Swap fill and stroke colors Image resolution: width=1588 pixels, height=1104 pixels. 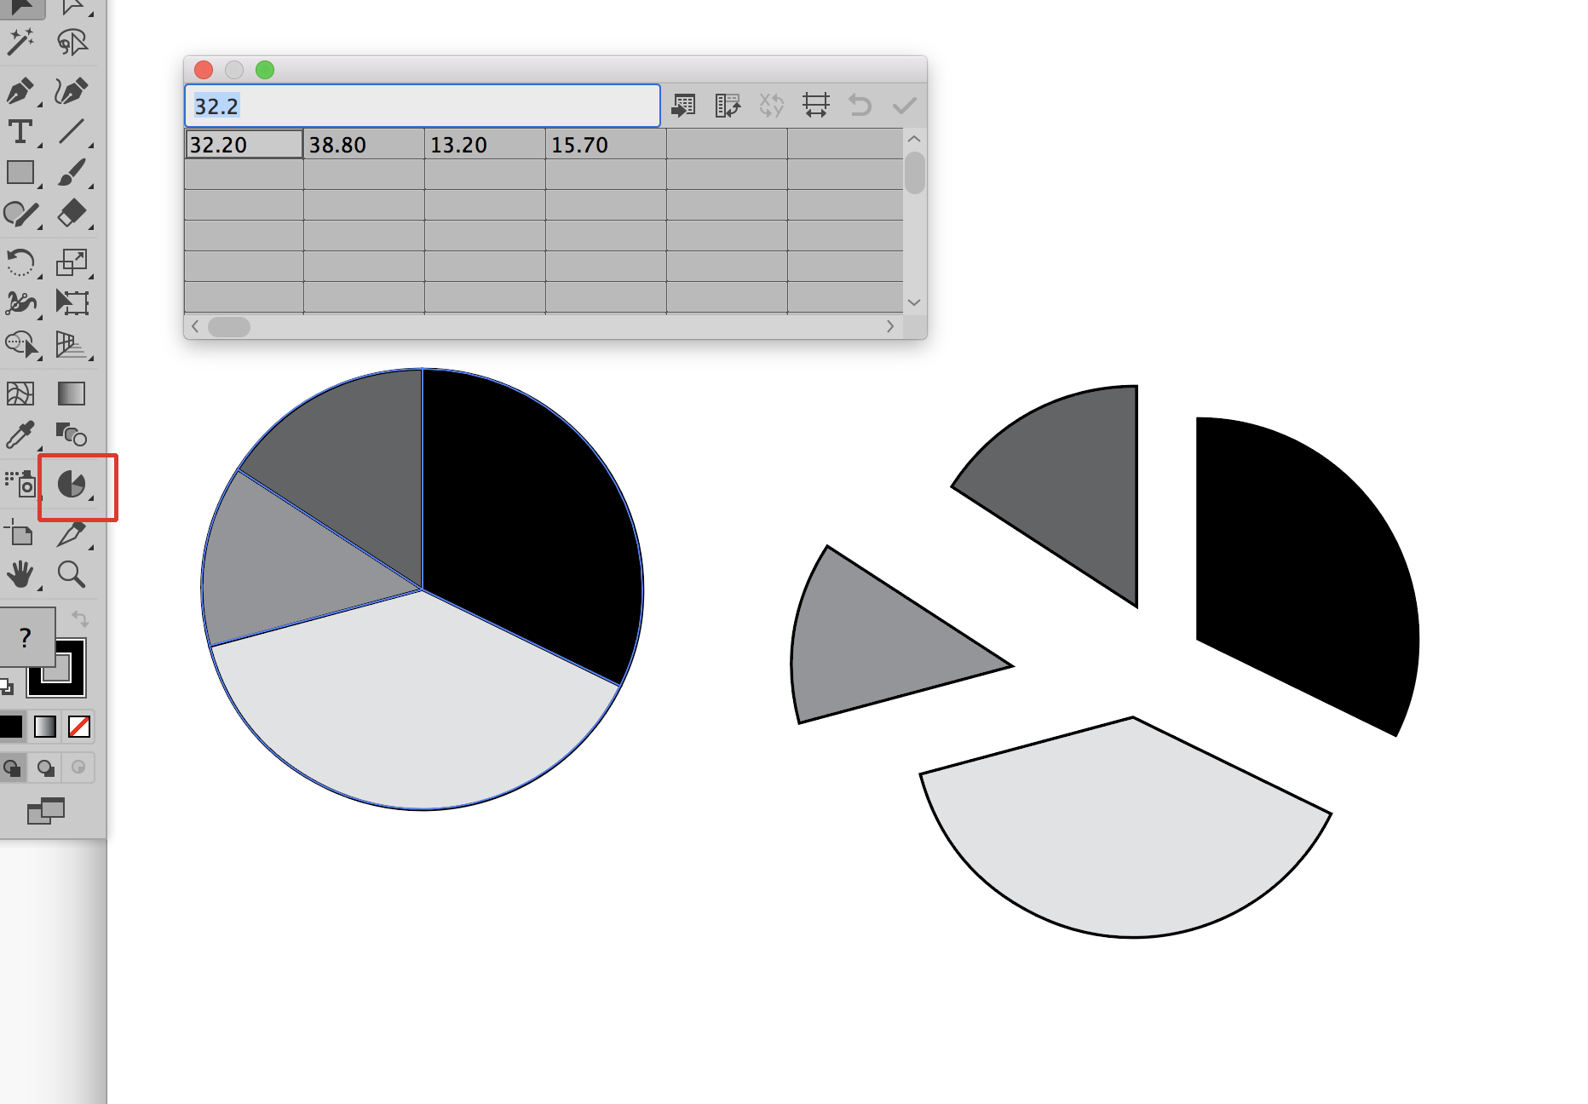(x=80, y=618)
